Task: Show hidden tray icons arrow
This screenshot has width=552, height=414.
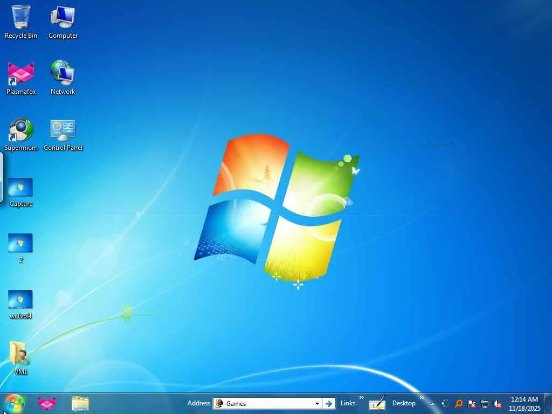Action: click(x=433, y=404)
